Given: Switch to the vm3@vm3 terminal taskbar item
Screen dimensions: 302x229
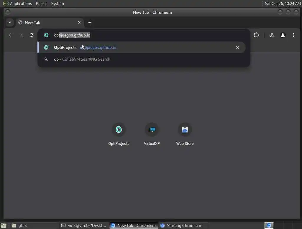Looking at the screenshot, I should pos(84,225).
